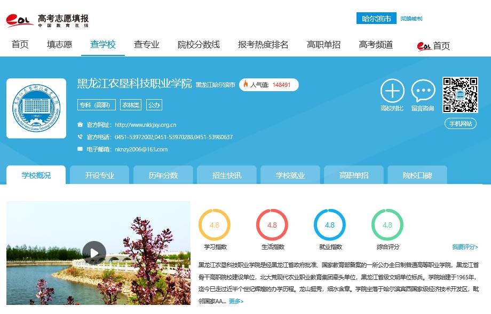This screenshot has width=491, height=314.
Task: Open the official website link www.nkkjxy.org.cn
Action: (145, 125)
